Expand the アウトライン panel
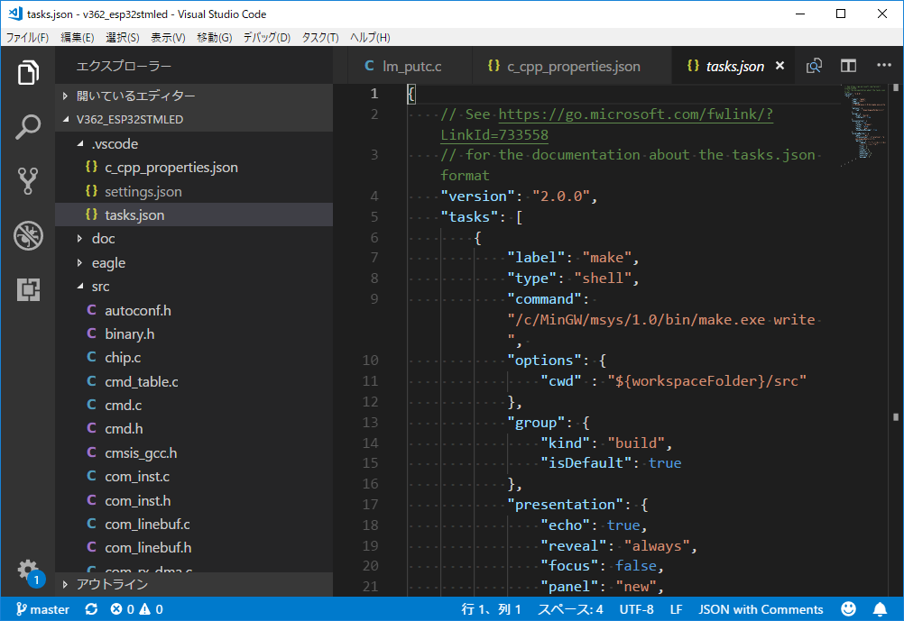 tap(112, 584)
